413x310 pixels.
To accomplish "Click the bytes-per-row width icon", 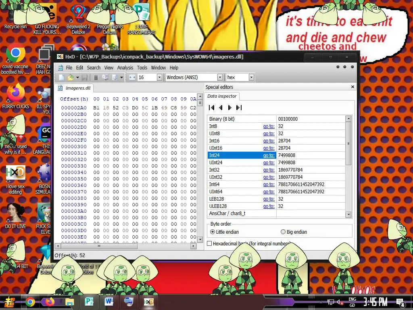I will (x=132, y=77).
